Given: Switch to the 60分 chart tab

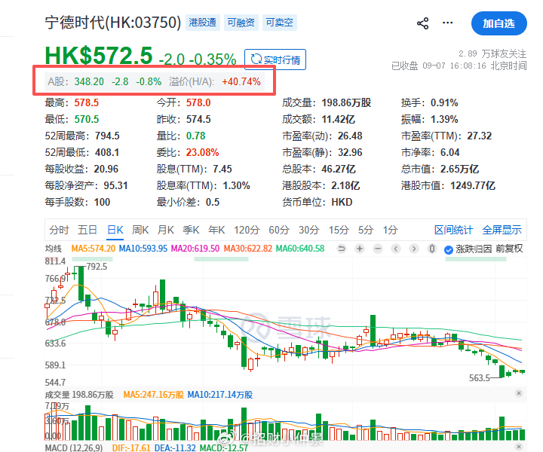Looking at the screenshot, I should pyautogui.click(x=279, y=230).
